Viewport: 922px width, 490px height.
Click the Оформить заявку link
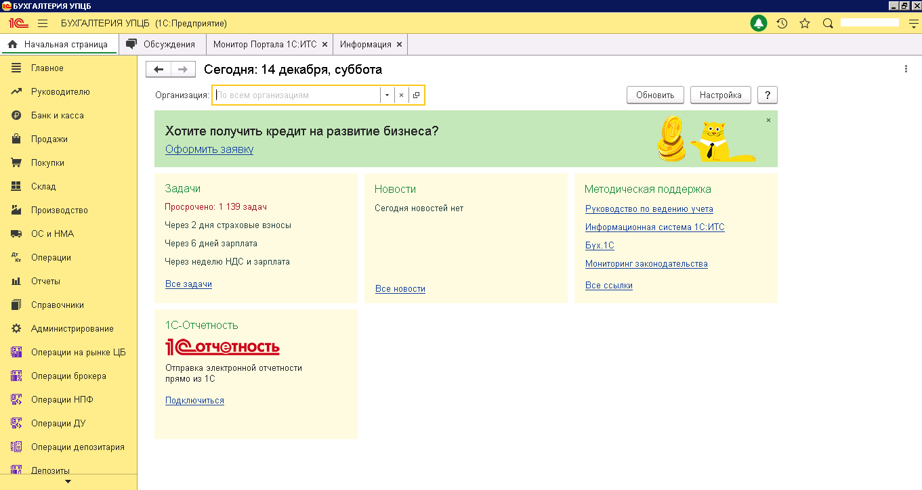pos(209,149)
